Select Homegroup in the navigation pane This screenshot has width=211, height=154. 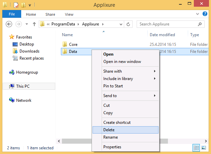tap(27, 72)
